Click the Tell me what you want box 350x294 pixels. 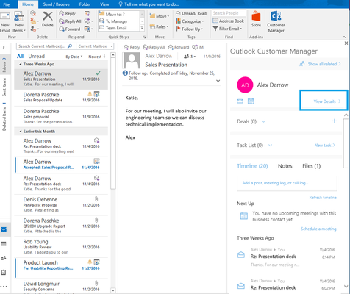[149, 4]
